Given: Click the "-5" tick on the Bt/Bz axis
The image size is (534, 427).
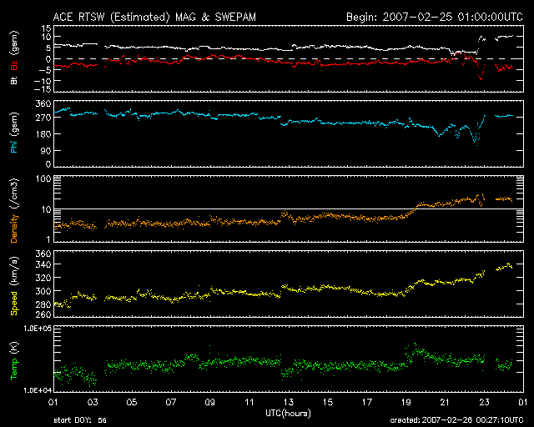Looking at the screenshot, I should click(45, 70).
